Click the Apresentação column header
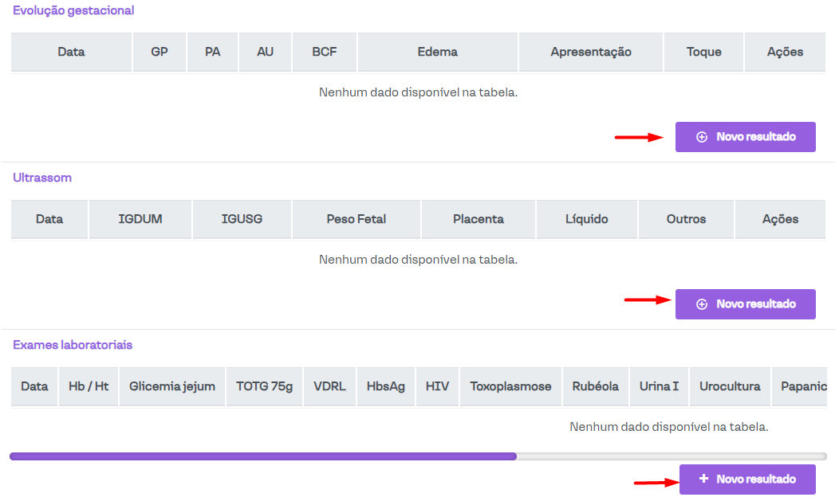This screenshot has height=501, width=839. click(590, 52)
